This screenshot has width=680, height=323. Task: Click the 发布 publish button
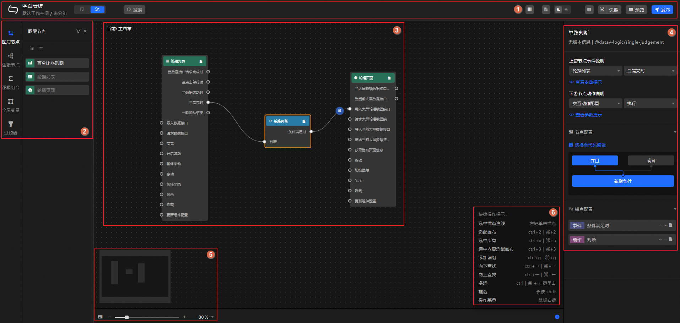(x=662, y=10)
